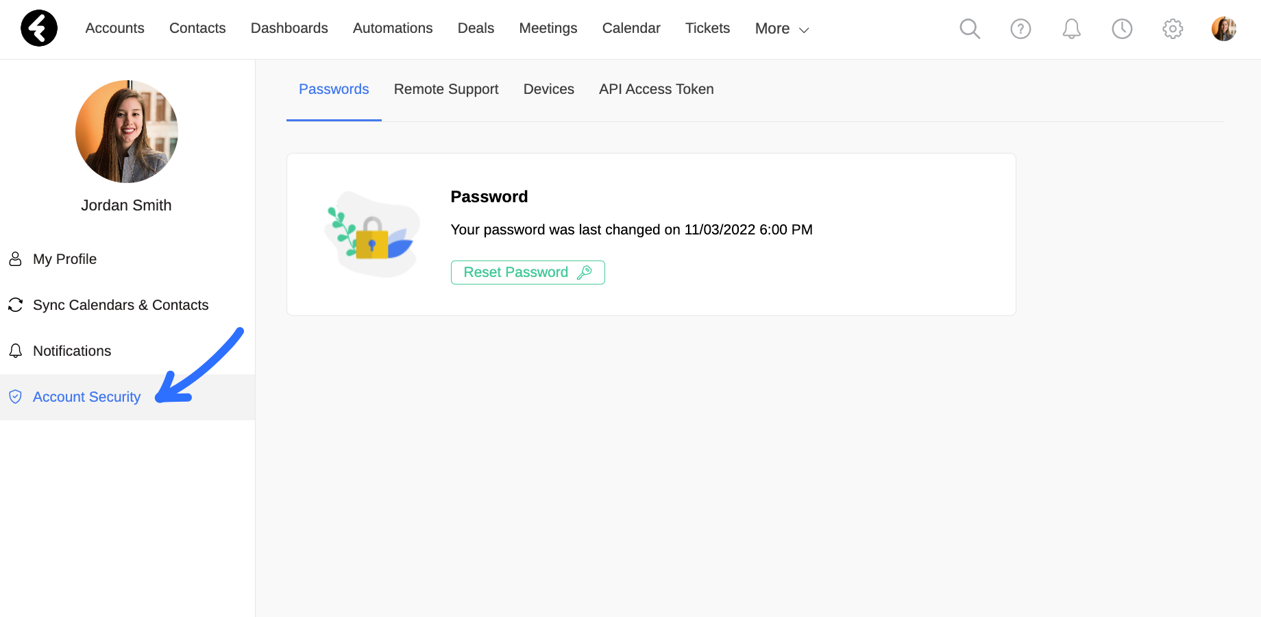Viewport: 1261px width, 617px height.
Task: Click the Jordan Smith name text
Action: (x=126, y=205)
